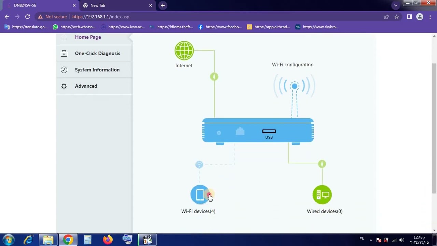Open File Explorer from taskbar
The image size is (437, 246).
point(48,240)
